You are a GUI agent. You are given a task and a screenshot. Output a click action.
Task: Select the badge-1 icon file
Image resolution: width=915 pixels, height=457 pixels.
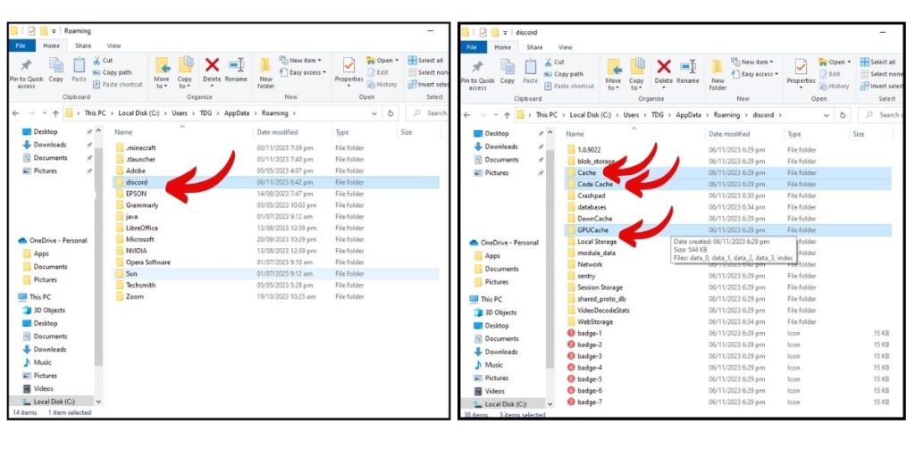click(589, 333)
